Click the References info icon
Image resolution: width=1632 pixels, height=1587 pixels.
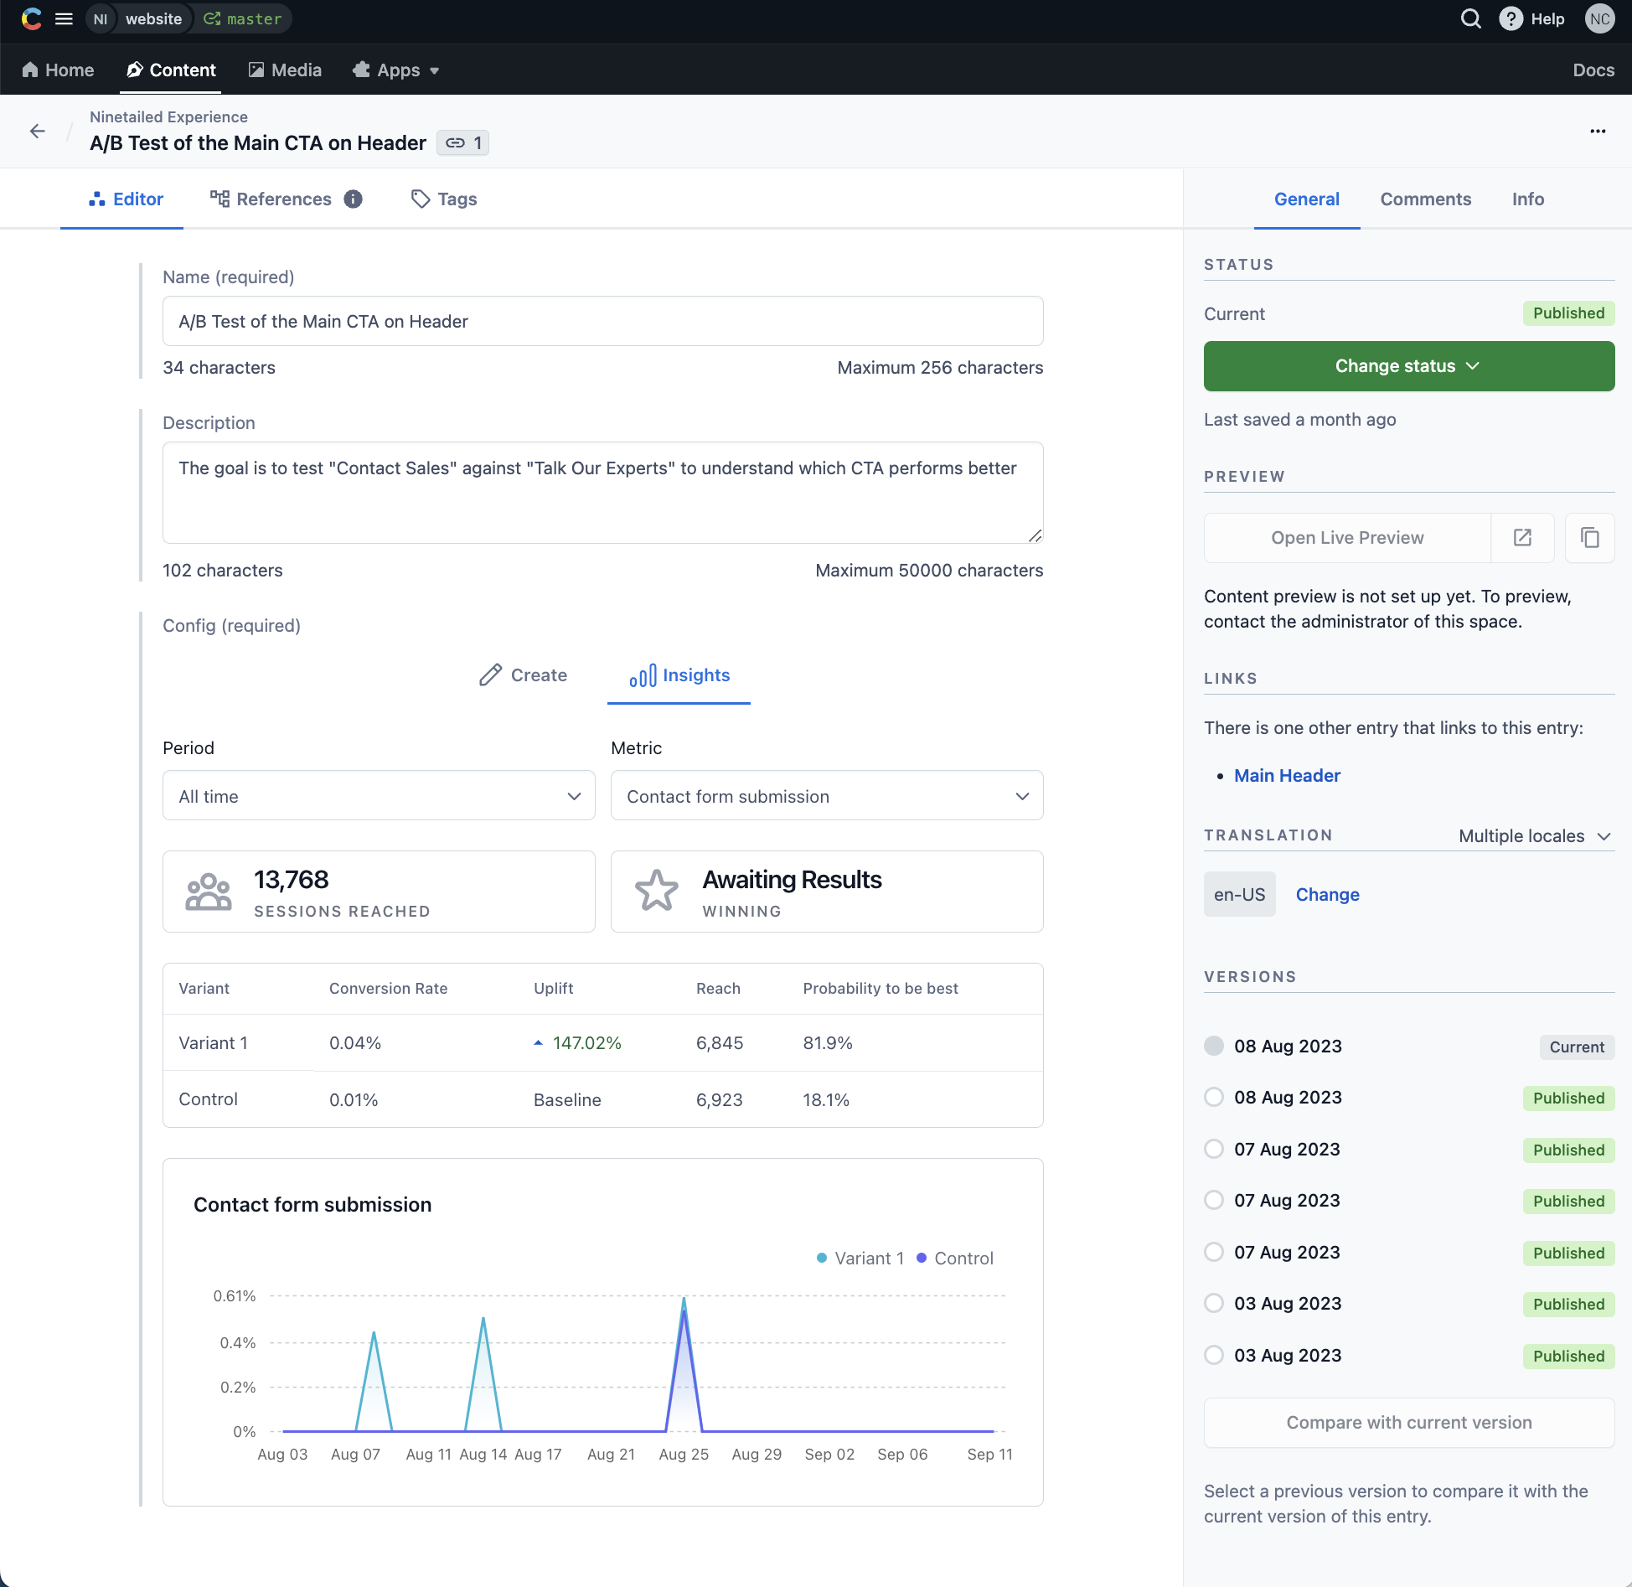(354, 199)
